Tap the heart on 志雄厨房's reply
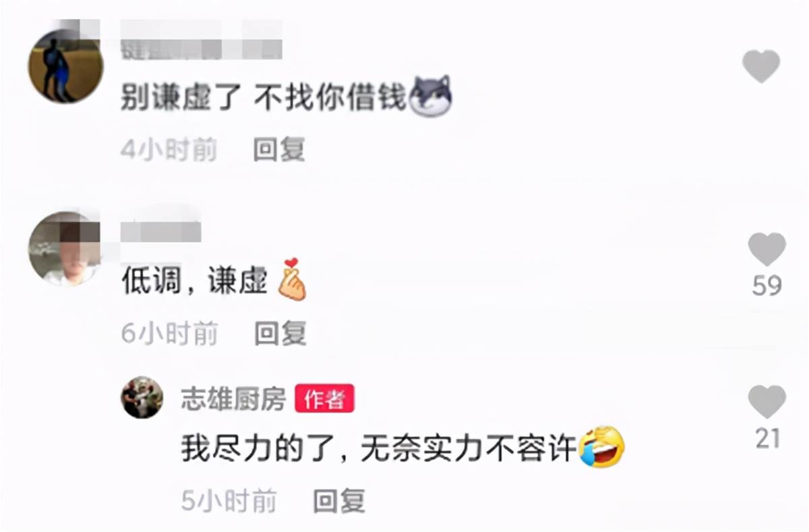Image resolution: width=809 pixels, height=532 pixels. click(x=767, y=402)
